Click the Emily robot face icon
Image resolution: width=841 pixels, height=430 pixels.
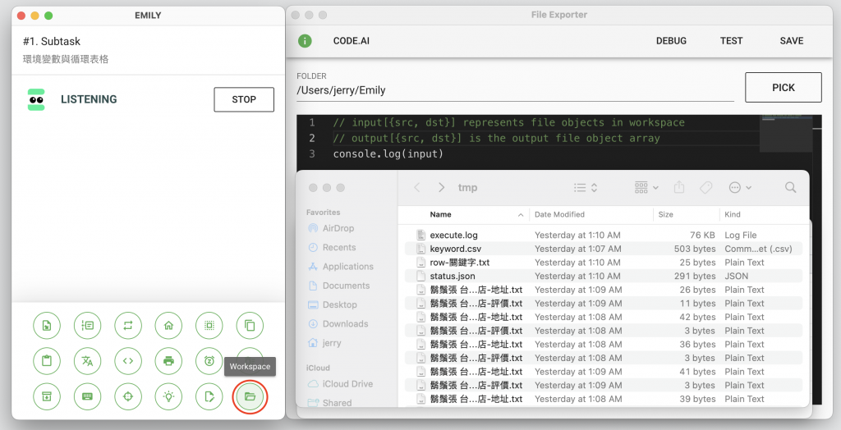tap(36, 100)
